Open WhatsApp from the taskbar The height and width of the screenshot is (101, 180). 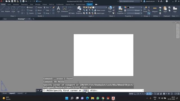[x=98, y=98]
